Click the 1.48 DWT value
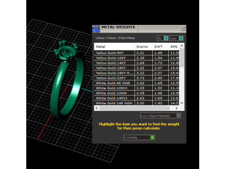225x169 pixels. [158, 93]
